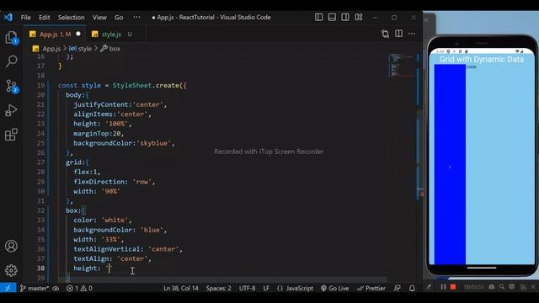Image resolution: width=539 pixels, height=303 pixels.
Task: Open the View menu
Action: (x=99, y=17)
